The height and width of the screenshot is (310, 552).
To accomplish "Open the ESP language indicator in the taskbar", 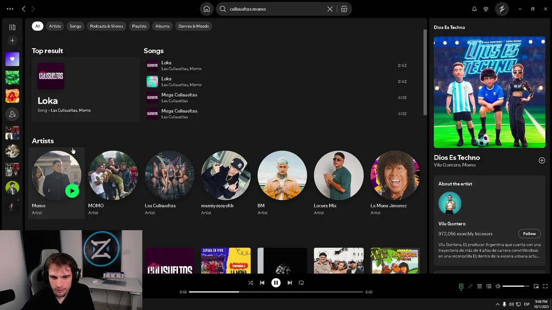I will 526,304.
